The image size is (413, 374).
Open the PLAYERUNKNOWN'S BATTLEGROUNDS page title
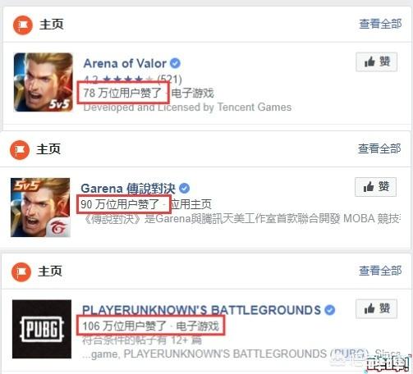click(x=202, y=310)
